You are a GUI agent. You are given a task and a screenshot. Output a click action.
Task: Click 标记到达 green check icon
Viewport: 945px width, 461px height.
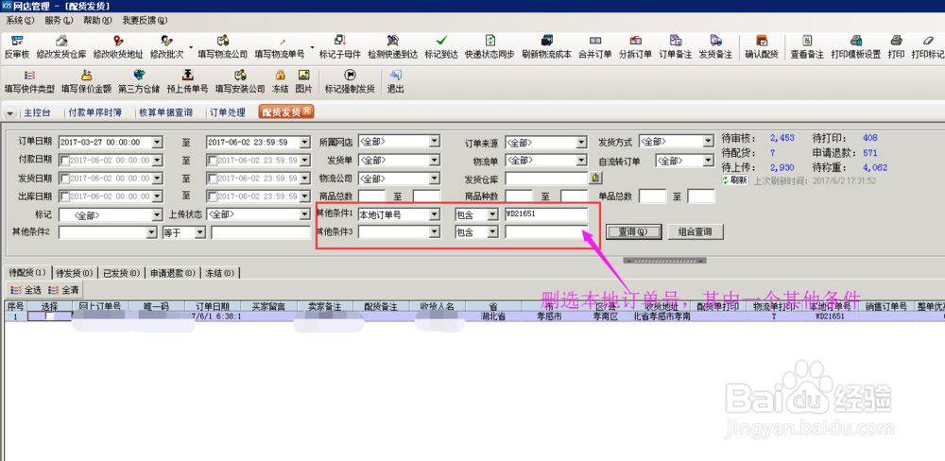coord(441,41)
